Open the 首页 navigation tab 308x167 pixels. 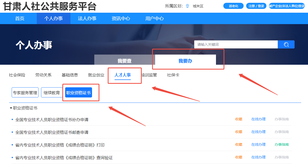coord(20,18)
